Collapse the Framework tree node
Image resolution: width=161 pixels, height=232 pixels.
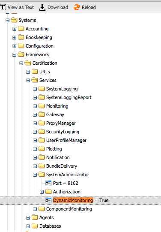click(14, 55)
